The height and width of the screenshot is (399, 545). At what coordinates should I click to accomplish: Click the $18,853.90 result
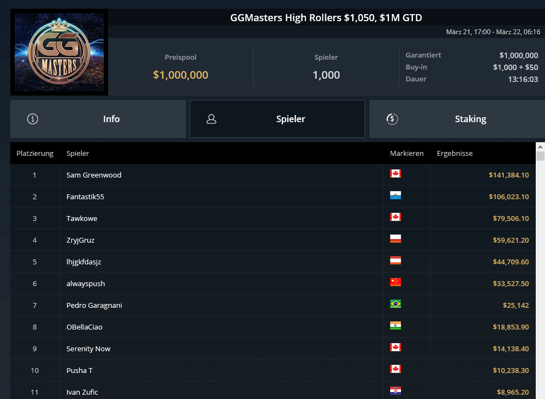pyautogui.click(x=511, y=327)
